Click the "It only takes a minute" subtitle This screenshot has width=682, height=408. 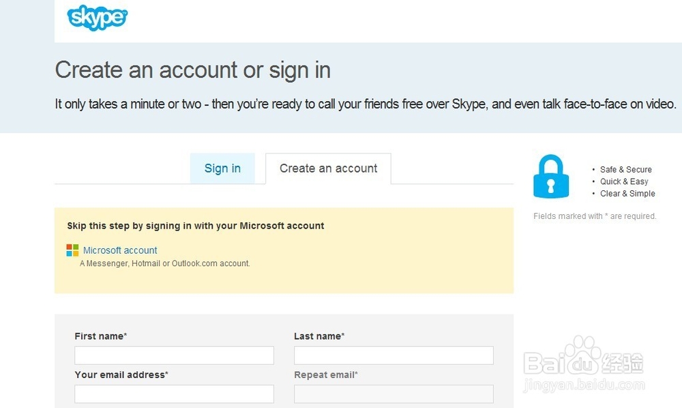pos(365,104)
